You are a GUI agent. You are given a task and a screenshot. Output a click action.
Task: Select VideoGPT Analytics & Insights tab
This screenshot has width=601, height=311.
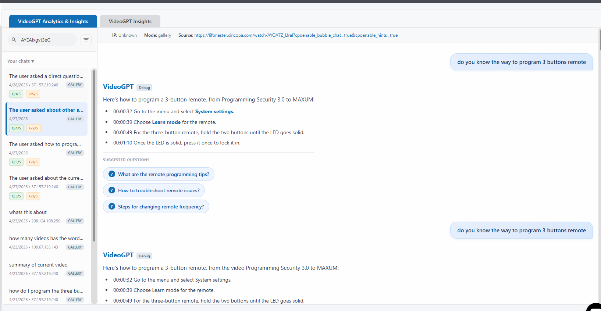53,21
